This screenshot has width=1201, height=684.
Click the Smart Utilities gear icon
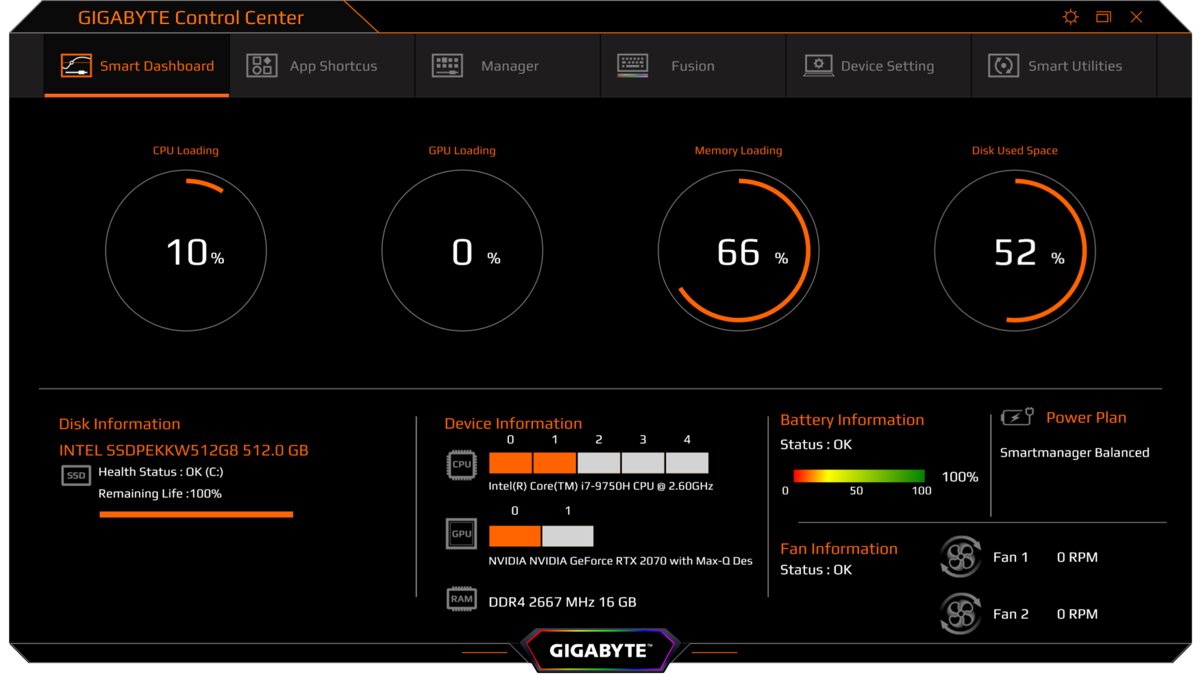click(1004, 66)
